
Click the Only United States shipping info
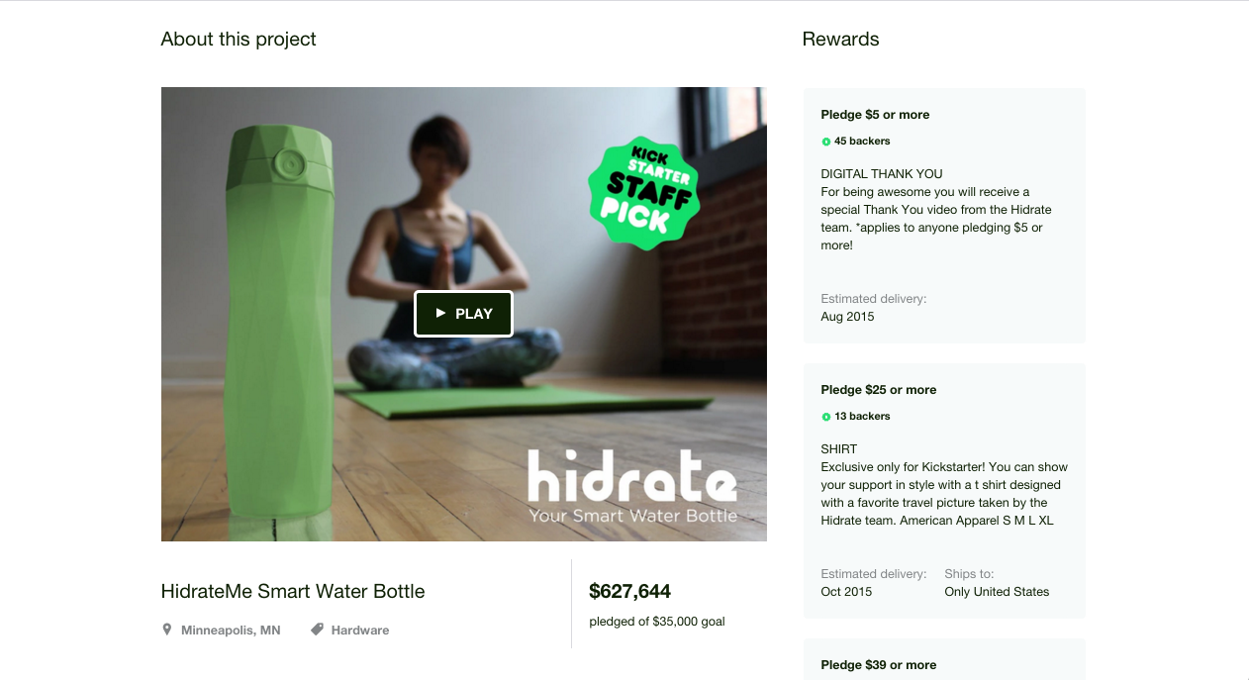[997, 592]
